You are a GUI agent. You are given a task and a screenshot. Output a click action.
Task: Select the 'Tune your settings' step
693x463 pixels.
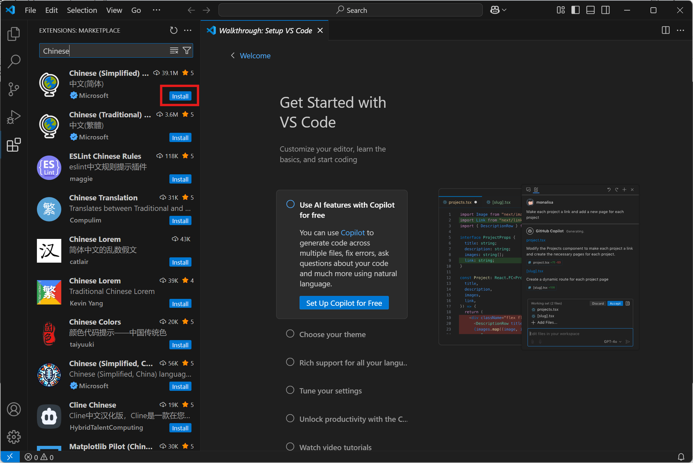coord(330,391)
